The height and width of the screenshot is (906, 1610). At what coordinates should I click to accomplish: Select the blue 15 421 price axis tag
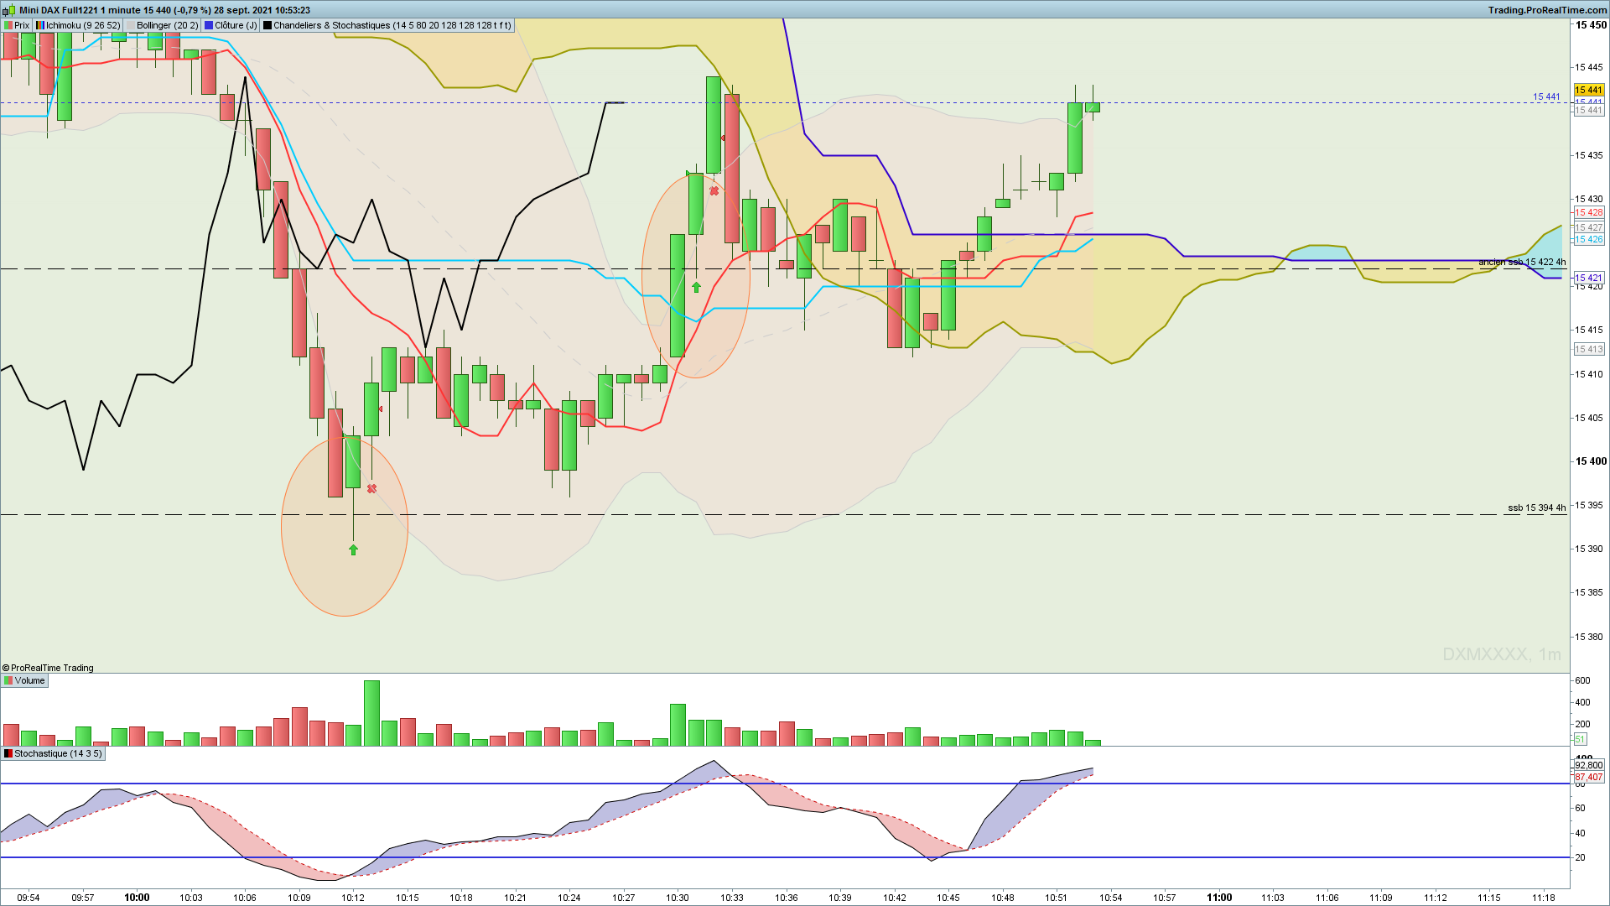point(1588,278)
